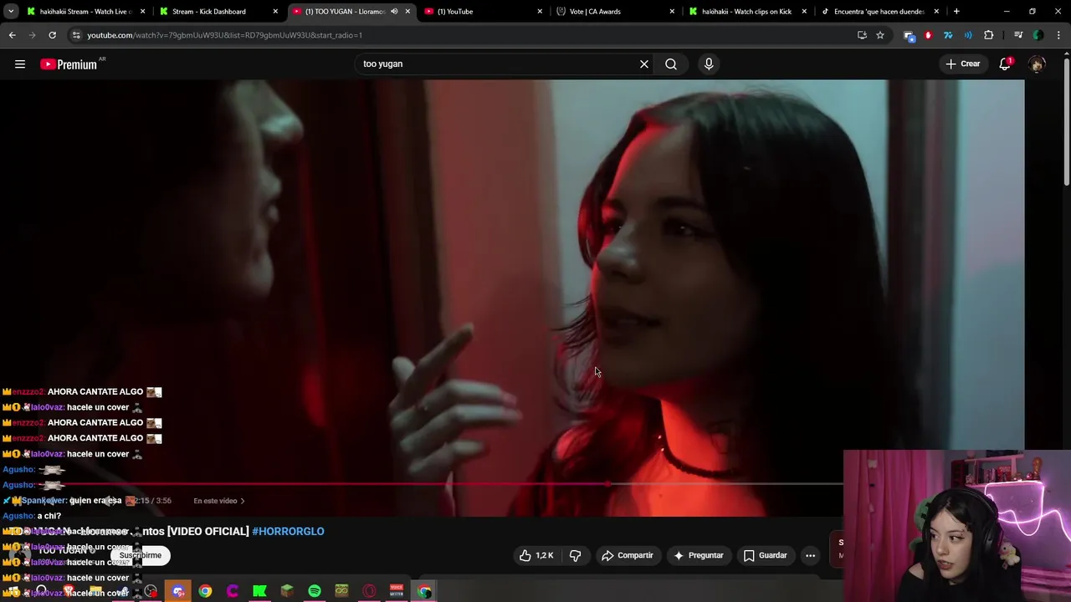The image size is (1071, 602).
Task: Click the streamer webcam overlay
Action: click(957, 526)
